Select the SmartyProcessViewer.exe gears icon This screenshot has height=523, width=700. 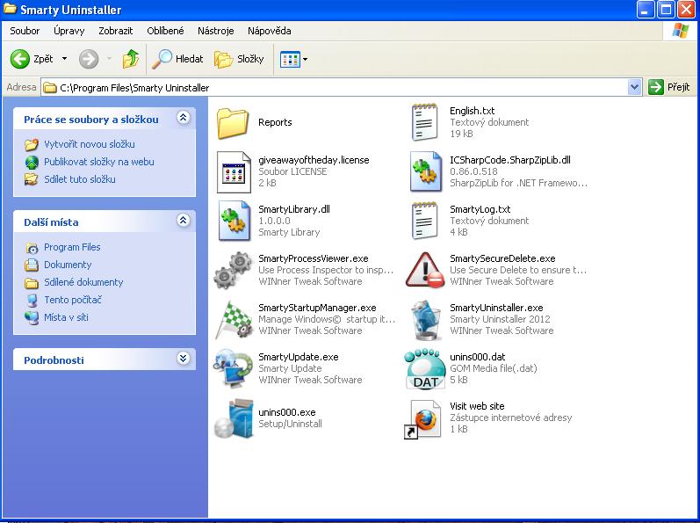[235, 271]
